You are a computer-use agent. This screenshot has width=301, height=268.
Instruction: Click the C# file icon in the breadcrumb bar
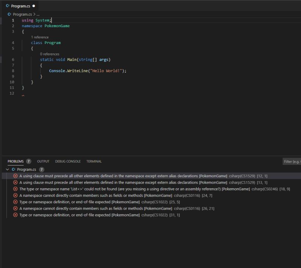pos(9,14)
